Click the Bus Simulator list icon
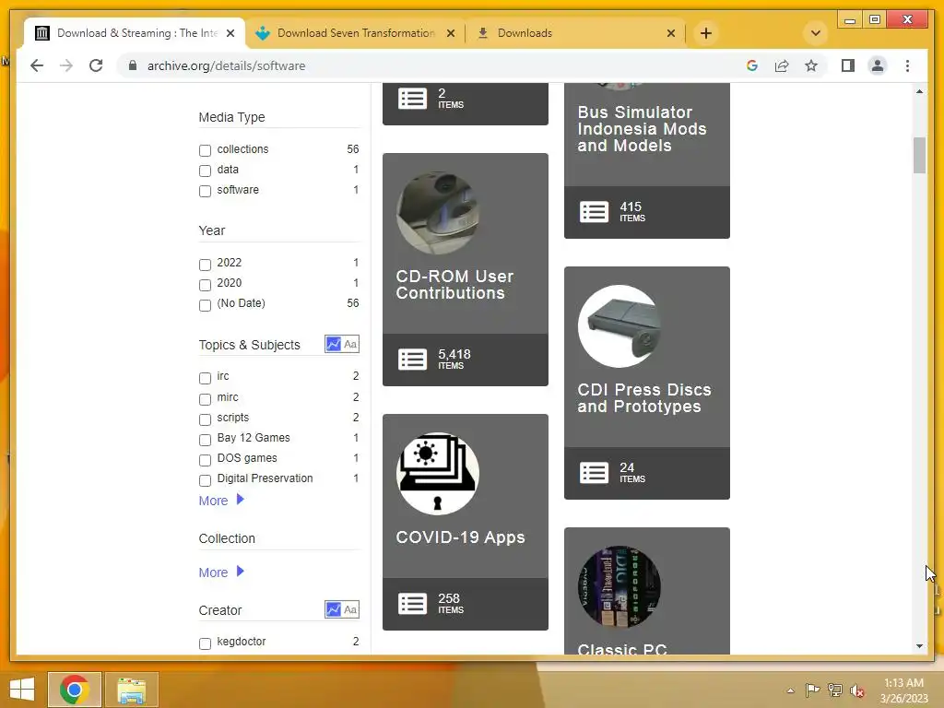This screenshot has width=944, height=708. click(x=594, y=212)
